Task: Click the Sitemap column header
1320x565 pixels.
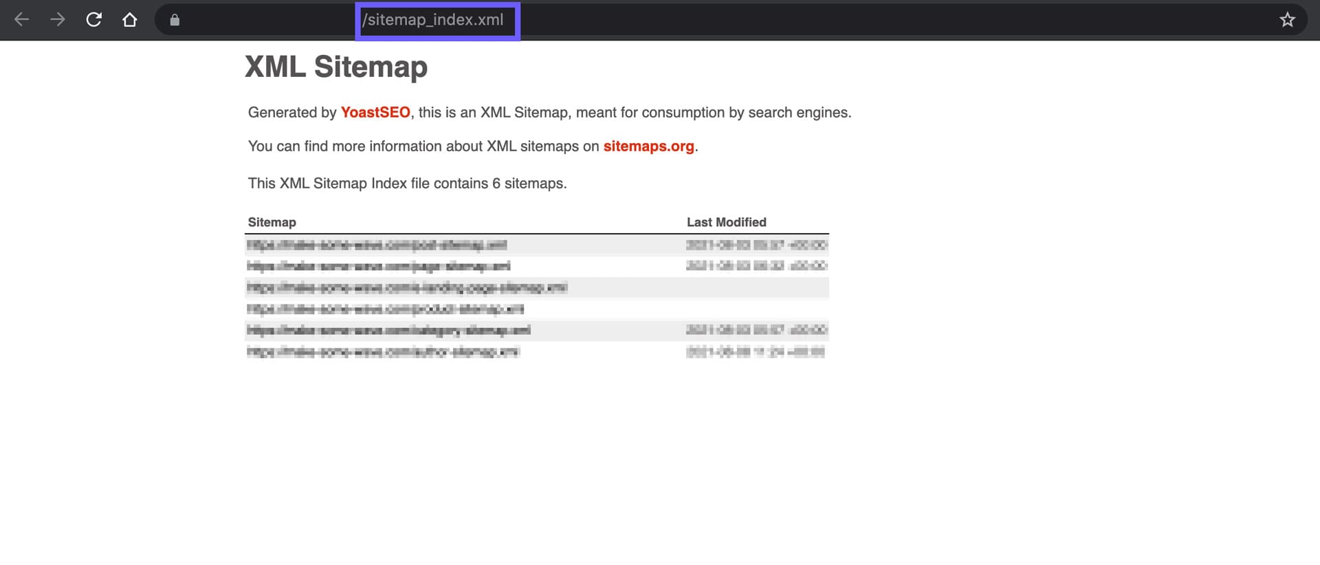Action: point(272,222)
